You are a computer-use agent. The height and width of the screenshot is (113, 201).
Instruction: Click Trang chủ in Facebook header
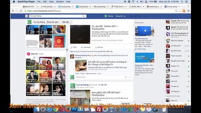[x=119, y=16]
